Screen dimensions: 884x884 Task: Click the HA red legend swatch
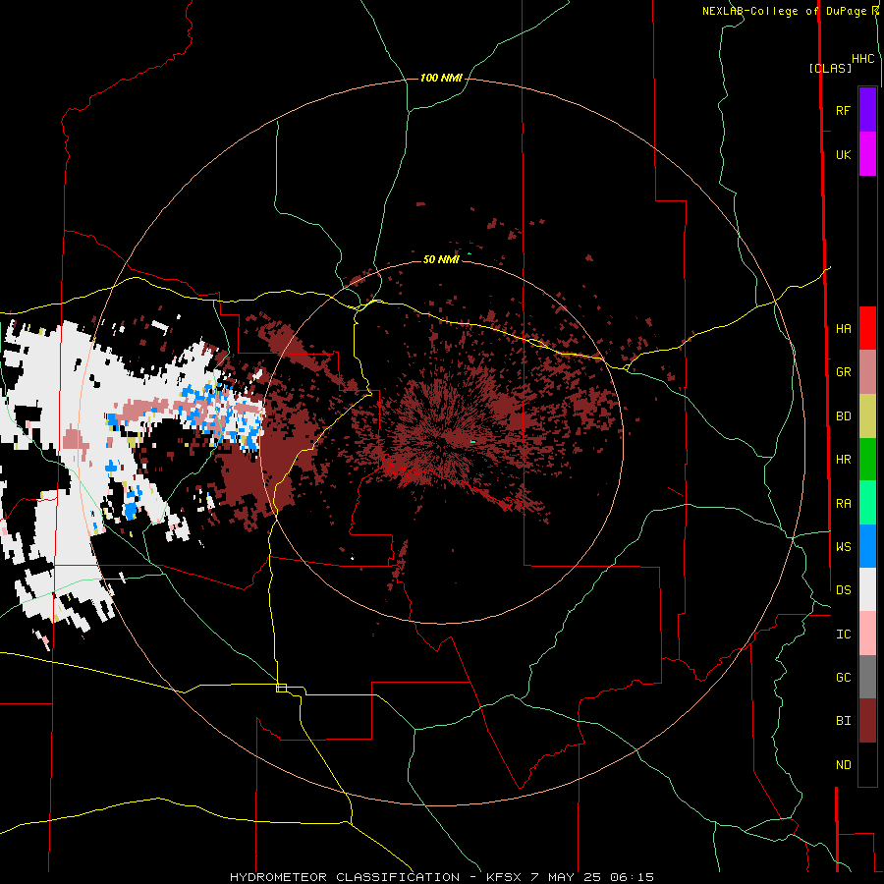(867, 328)
